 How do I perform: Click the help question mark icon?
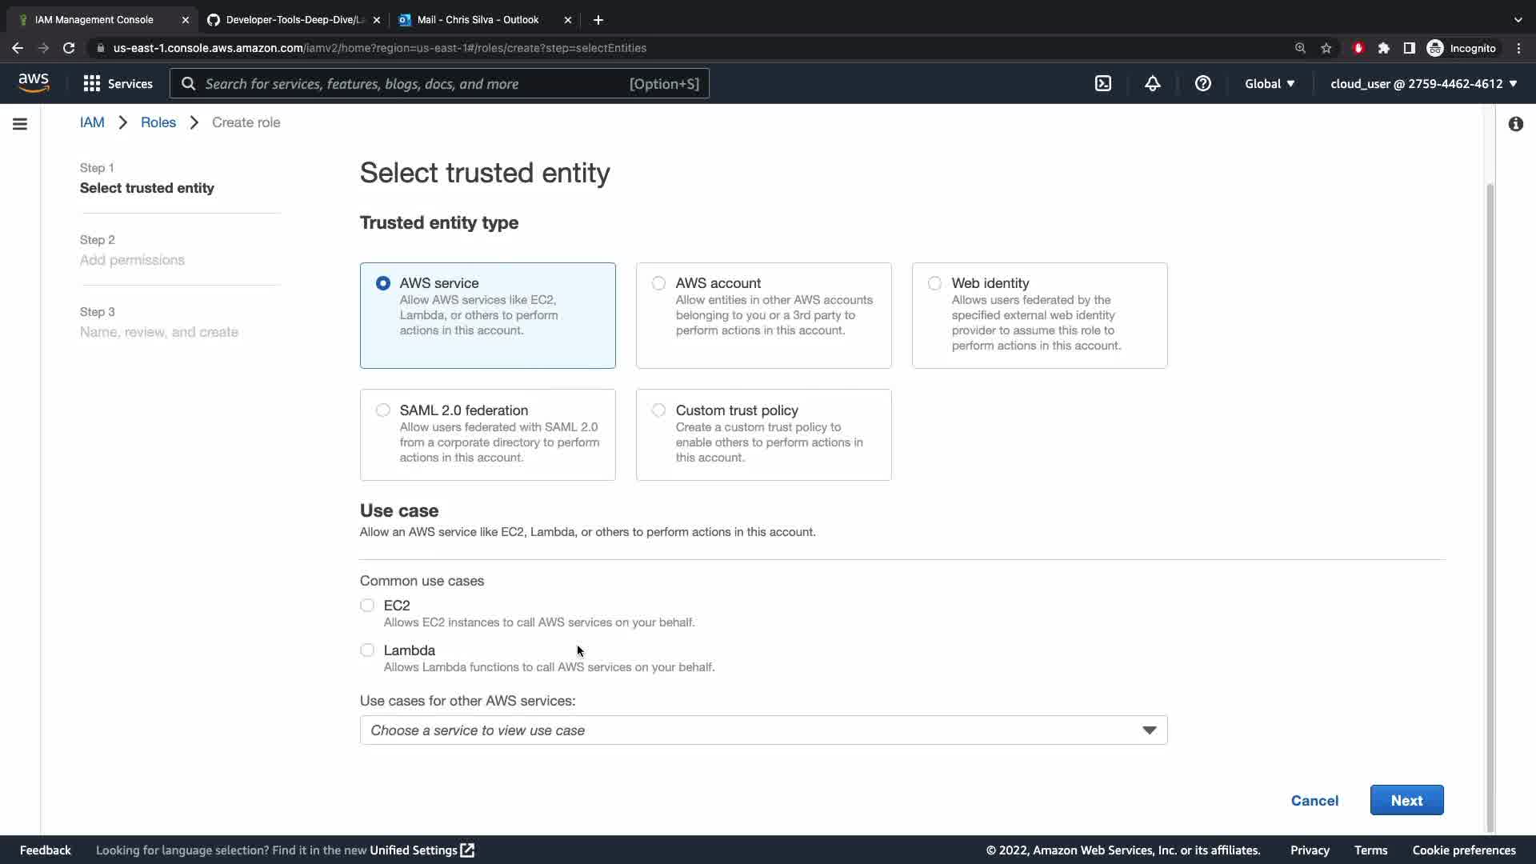[x=1202, y=83]
